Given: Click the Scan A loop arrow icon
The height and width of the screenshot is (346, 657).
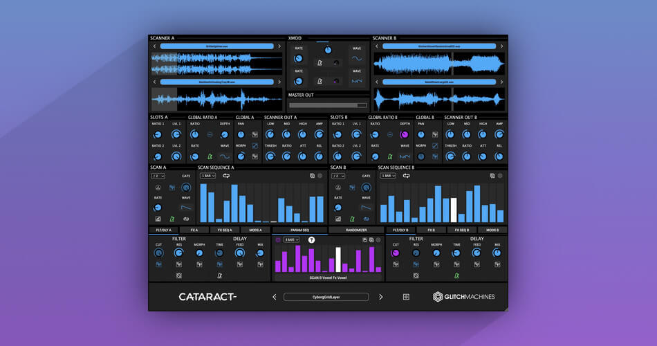Looking at the screenshot, I should click(186, 219).
